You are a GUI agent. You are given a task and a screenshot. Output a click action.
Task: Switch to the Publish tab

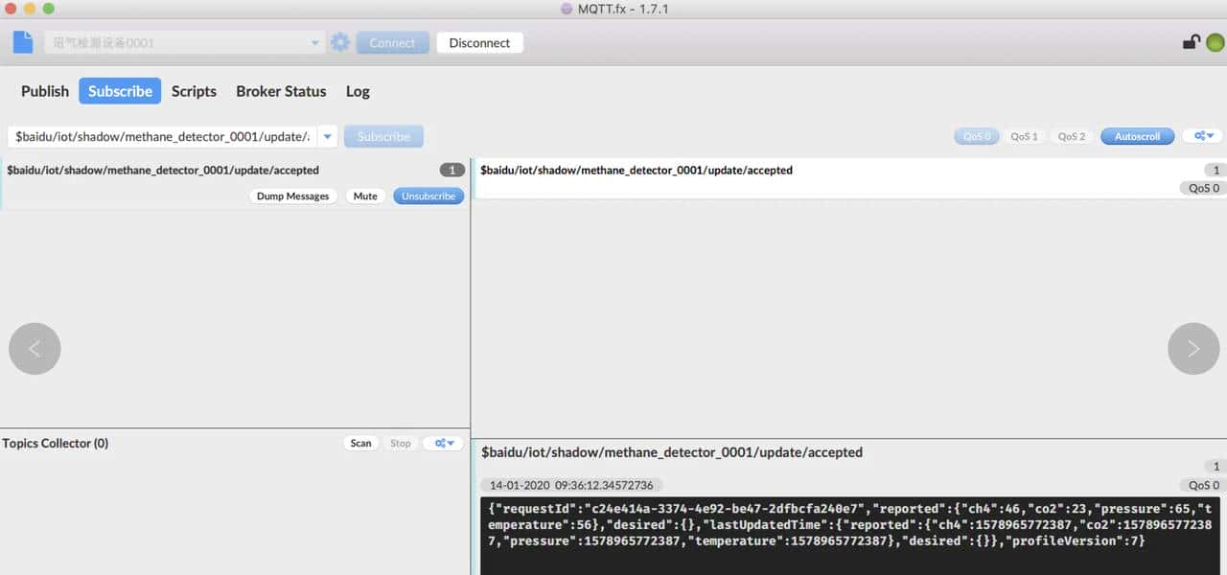pyautogui.click(x=45, y=91)
